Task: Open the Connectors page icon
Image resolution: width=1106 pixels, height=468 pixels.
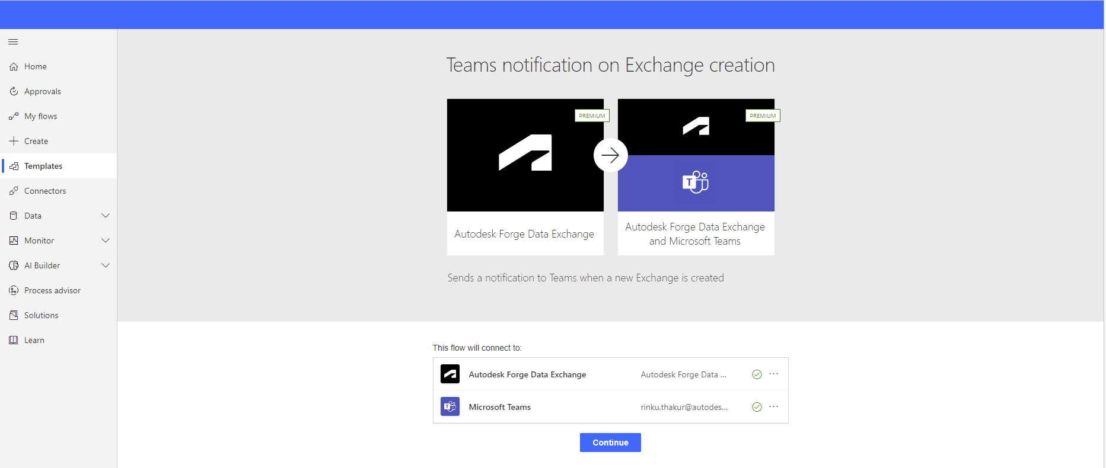Action: 14,191
